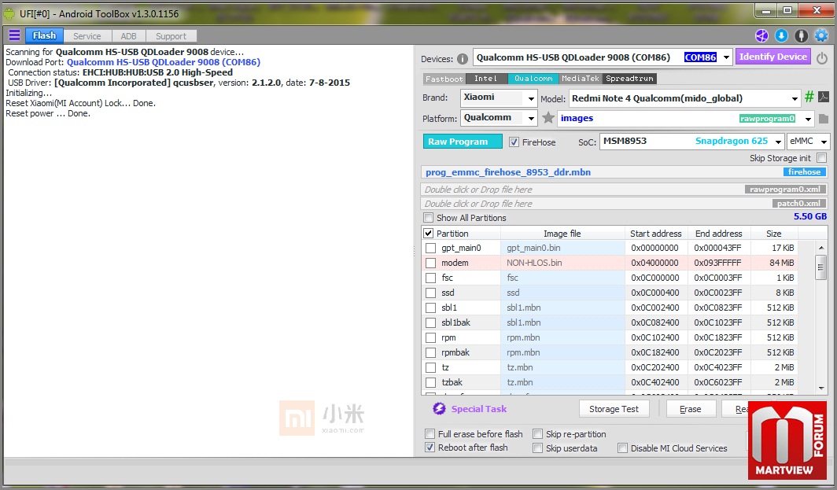Click the Special Task lightning icon
The height and width of the screenshot is (490, 837).
tap(439, 408)
